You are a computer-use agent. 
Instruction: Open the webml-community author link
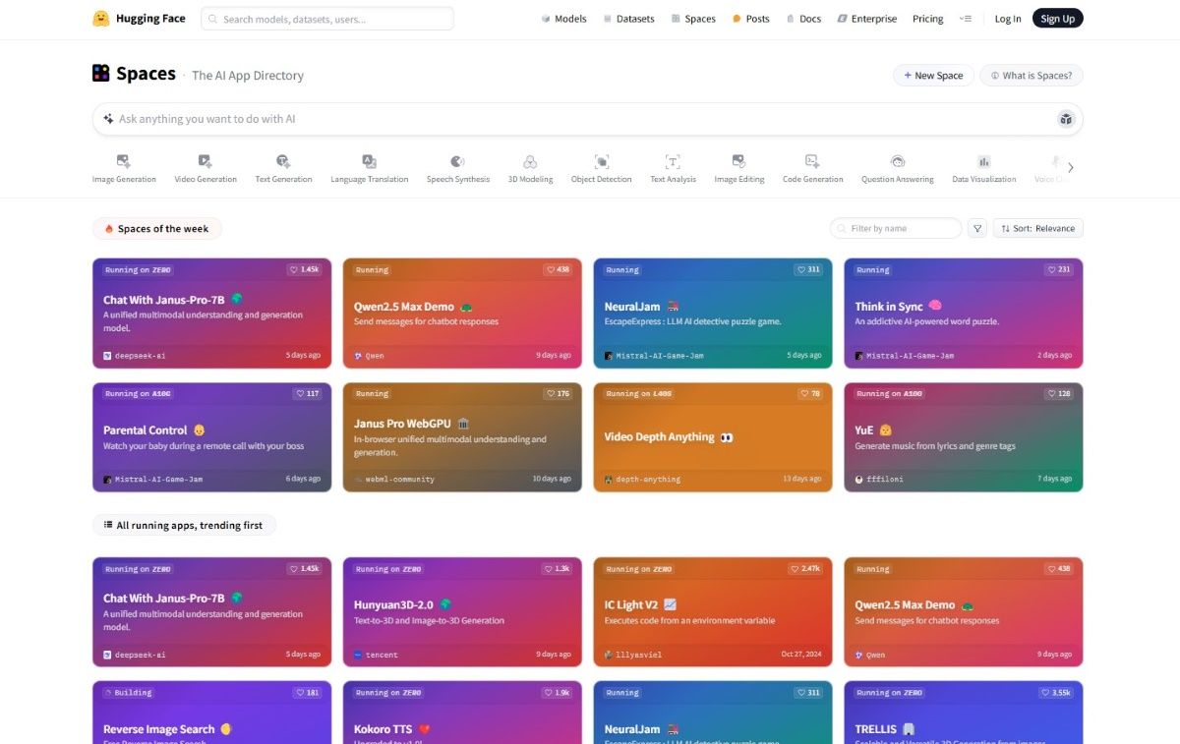coord(393,480)
